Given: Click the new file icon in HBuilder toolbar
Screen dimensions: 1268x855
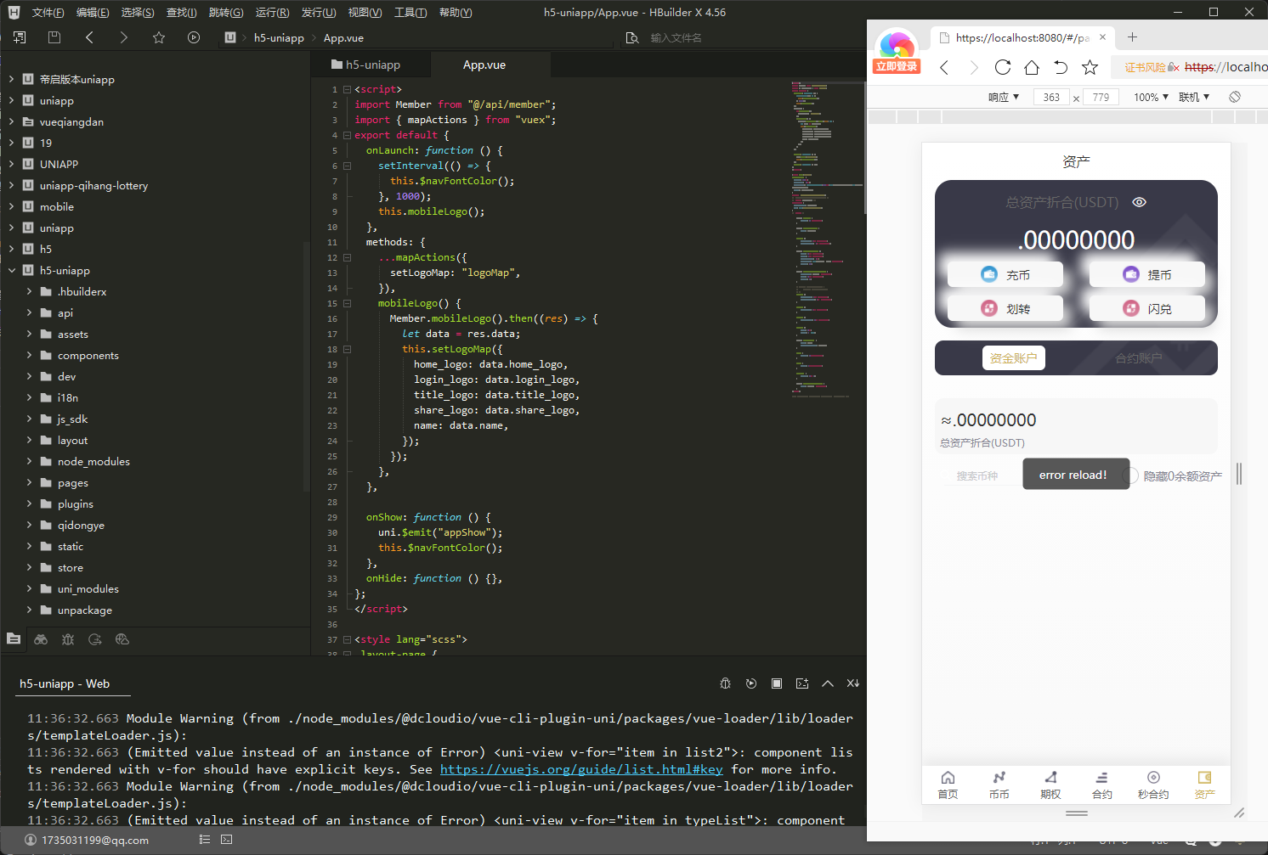Looking at the screenshot, I should tap(20, 37).
